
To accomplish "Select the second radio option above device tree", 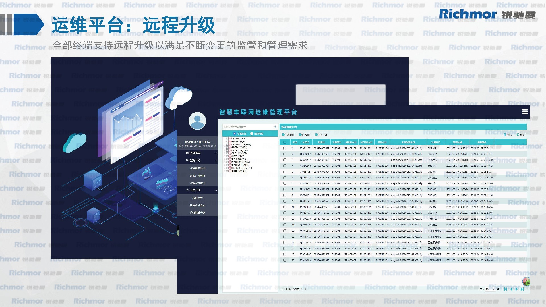I will pos(252,134).
